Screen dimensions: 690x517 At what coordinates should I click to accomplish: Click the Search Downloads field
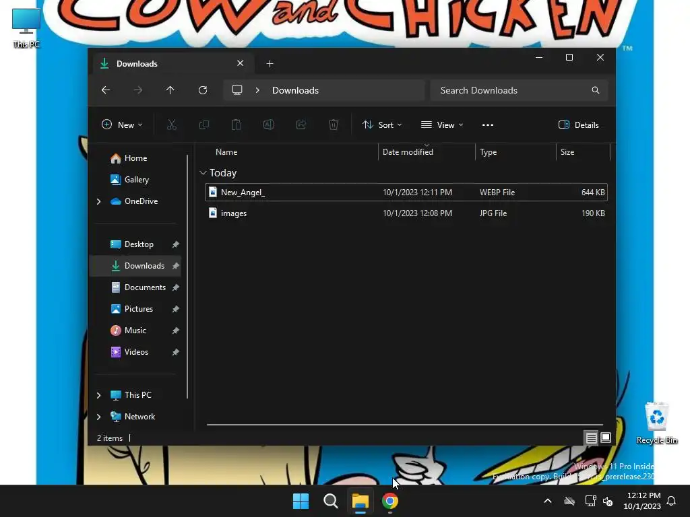pos(519,90)
